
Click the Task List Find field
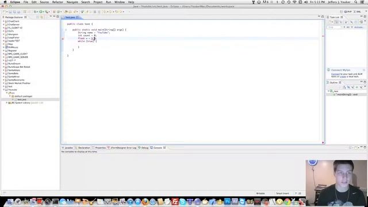(x=333, y=27)
